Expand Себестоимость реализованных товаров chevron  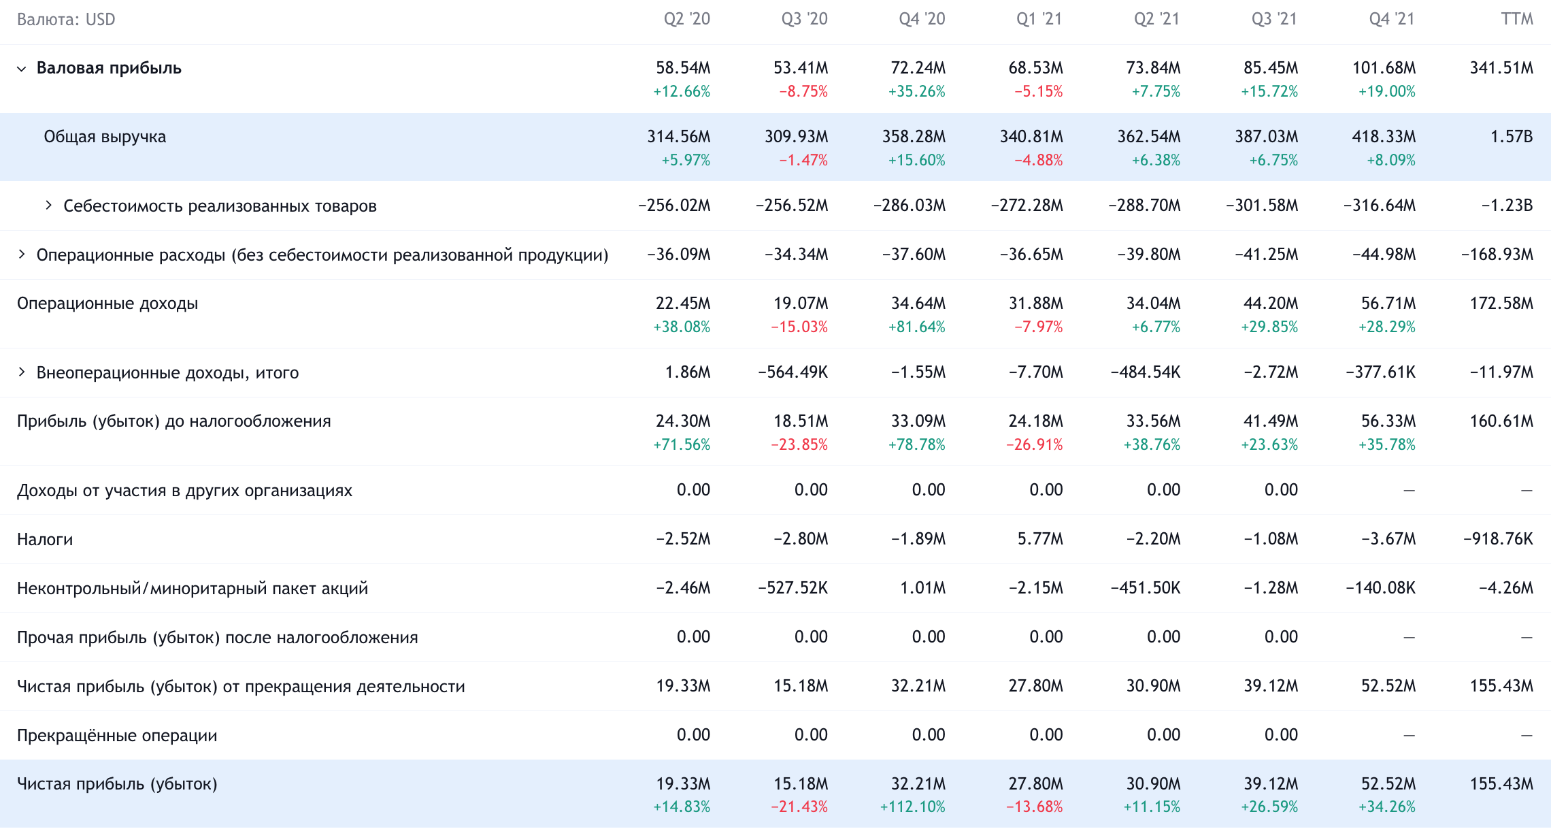pyautogui.click(x=48, y=206)
